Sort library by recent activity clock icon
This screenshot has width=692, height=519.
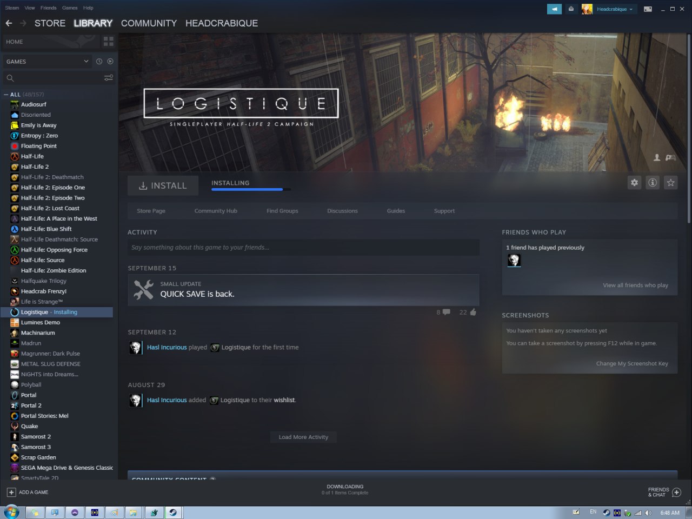[99, 62]
